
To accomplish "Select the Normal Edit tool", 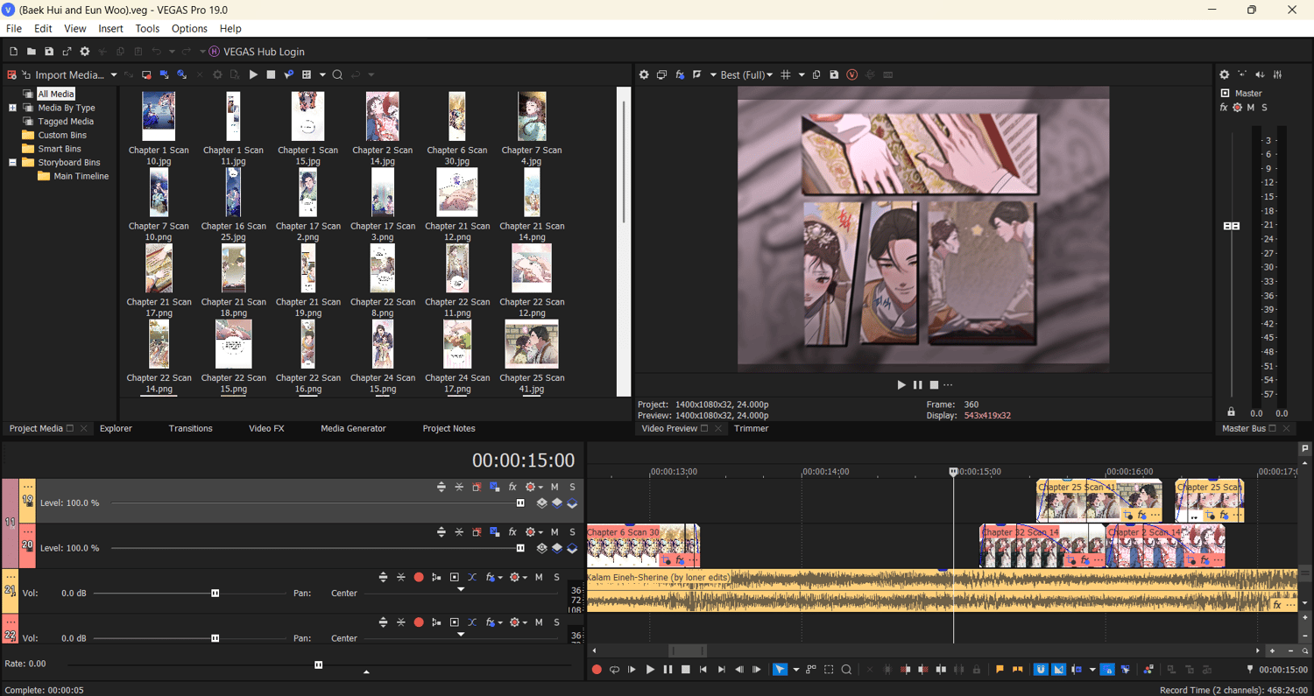I will (780, 670).
